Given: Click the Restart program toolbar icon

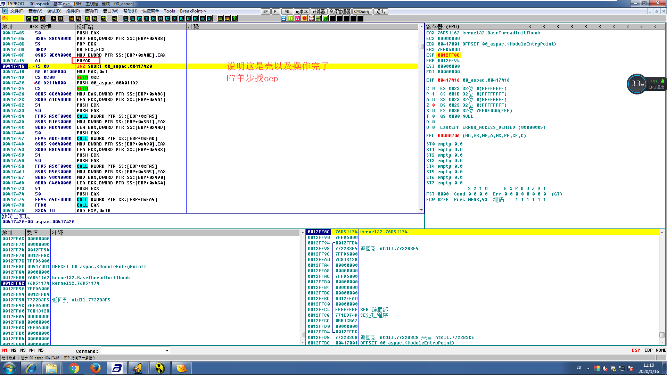Looking at the screenshot, I should pyautogui.click(x=35, y=18).
